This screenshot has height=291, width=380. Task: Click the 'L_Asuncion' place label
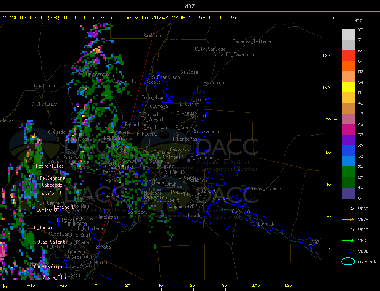(x=212, y=82)
